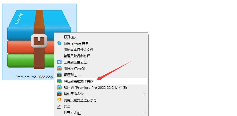
Task: Click the Haozip icon beside 用好压打开
Action: click(x=59, y=69)
